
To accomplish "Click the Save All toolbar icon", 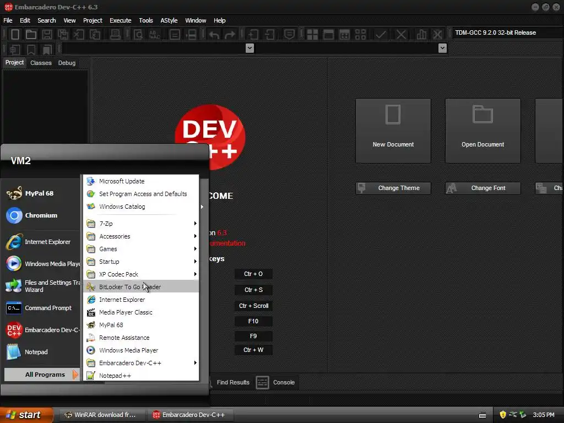I will click(x=63, y=35).
